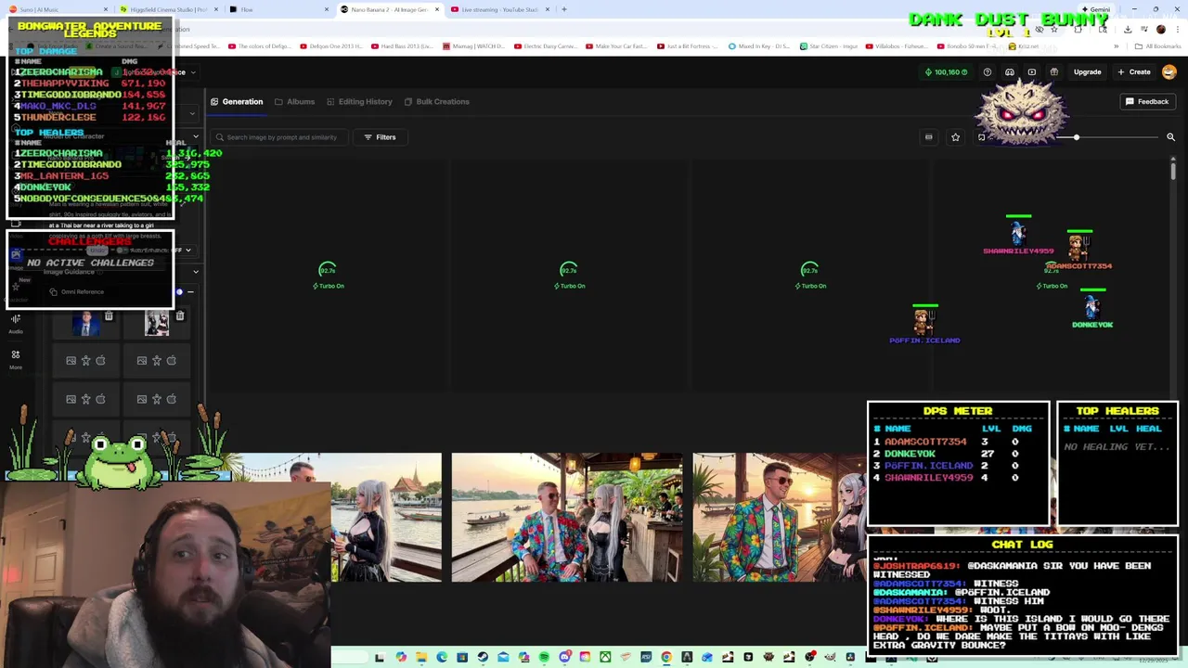This screenshot has width=1188, height=668.
Task: Click the star favorites filter icon
Action: (955, 137)
